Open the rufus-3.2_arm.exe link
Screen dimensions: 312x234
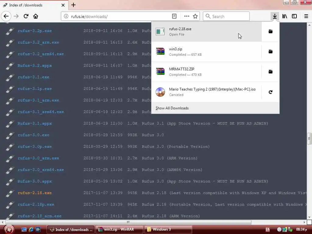click(38, 42)
